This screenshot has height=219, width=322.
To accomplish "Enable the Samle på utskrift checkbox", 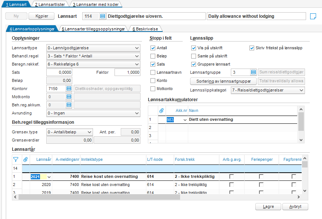I will point(194,56).
